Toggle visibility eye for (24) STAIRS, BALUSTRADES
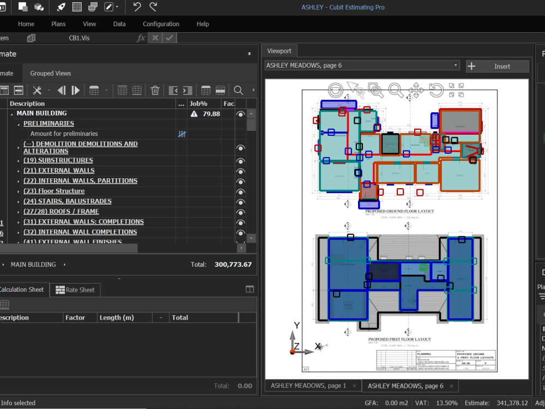Viewport: 545px width, 409px height. [240, 202]
